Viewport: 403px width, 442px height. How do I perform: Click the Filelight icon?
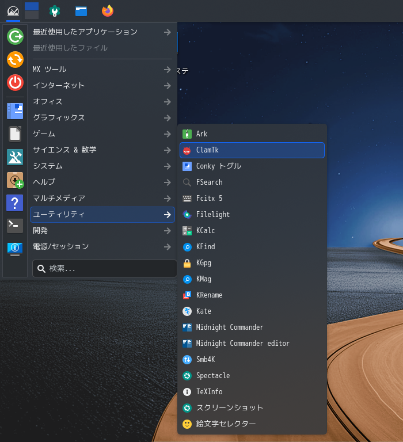point(187,215)
